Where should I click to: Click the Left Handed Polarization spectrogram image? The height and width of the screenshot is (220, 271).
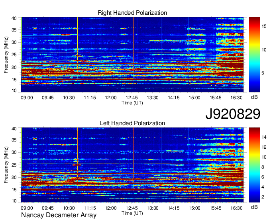tap(132, 165)
